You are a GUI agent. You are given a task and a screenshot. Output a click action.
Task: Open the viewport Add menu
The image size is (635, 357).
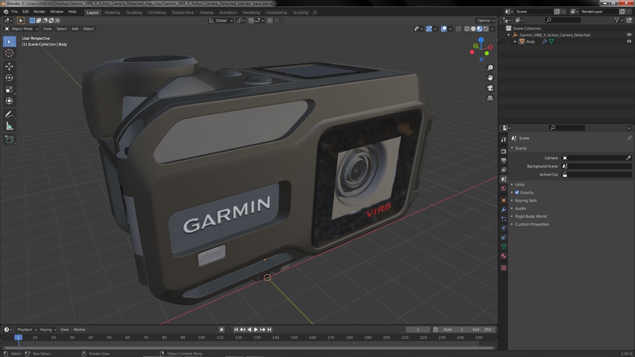(75, 29)
